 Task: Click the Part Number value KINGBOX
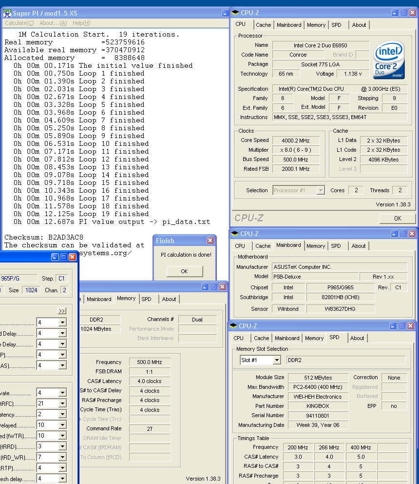click(x=318, y=406)
